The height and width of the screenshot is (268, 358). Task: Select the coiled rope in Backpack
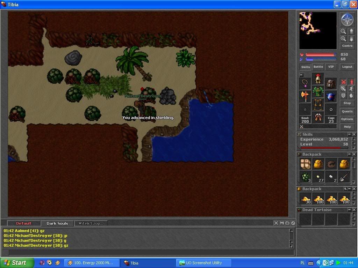[331, 164]
